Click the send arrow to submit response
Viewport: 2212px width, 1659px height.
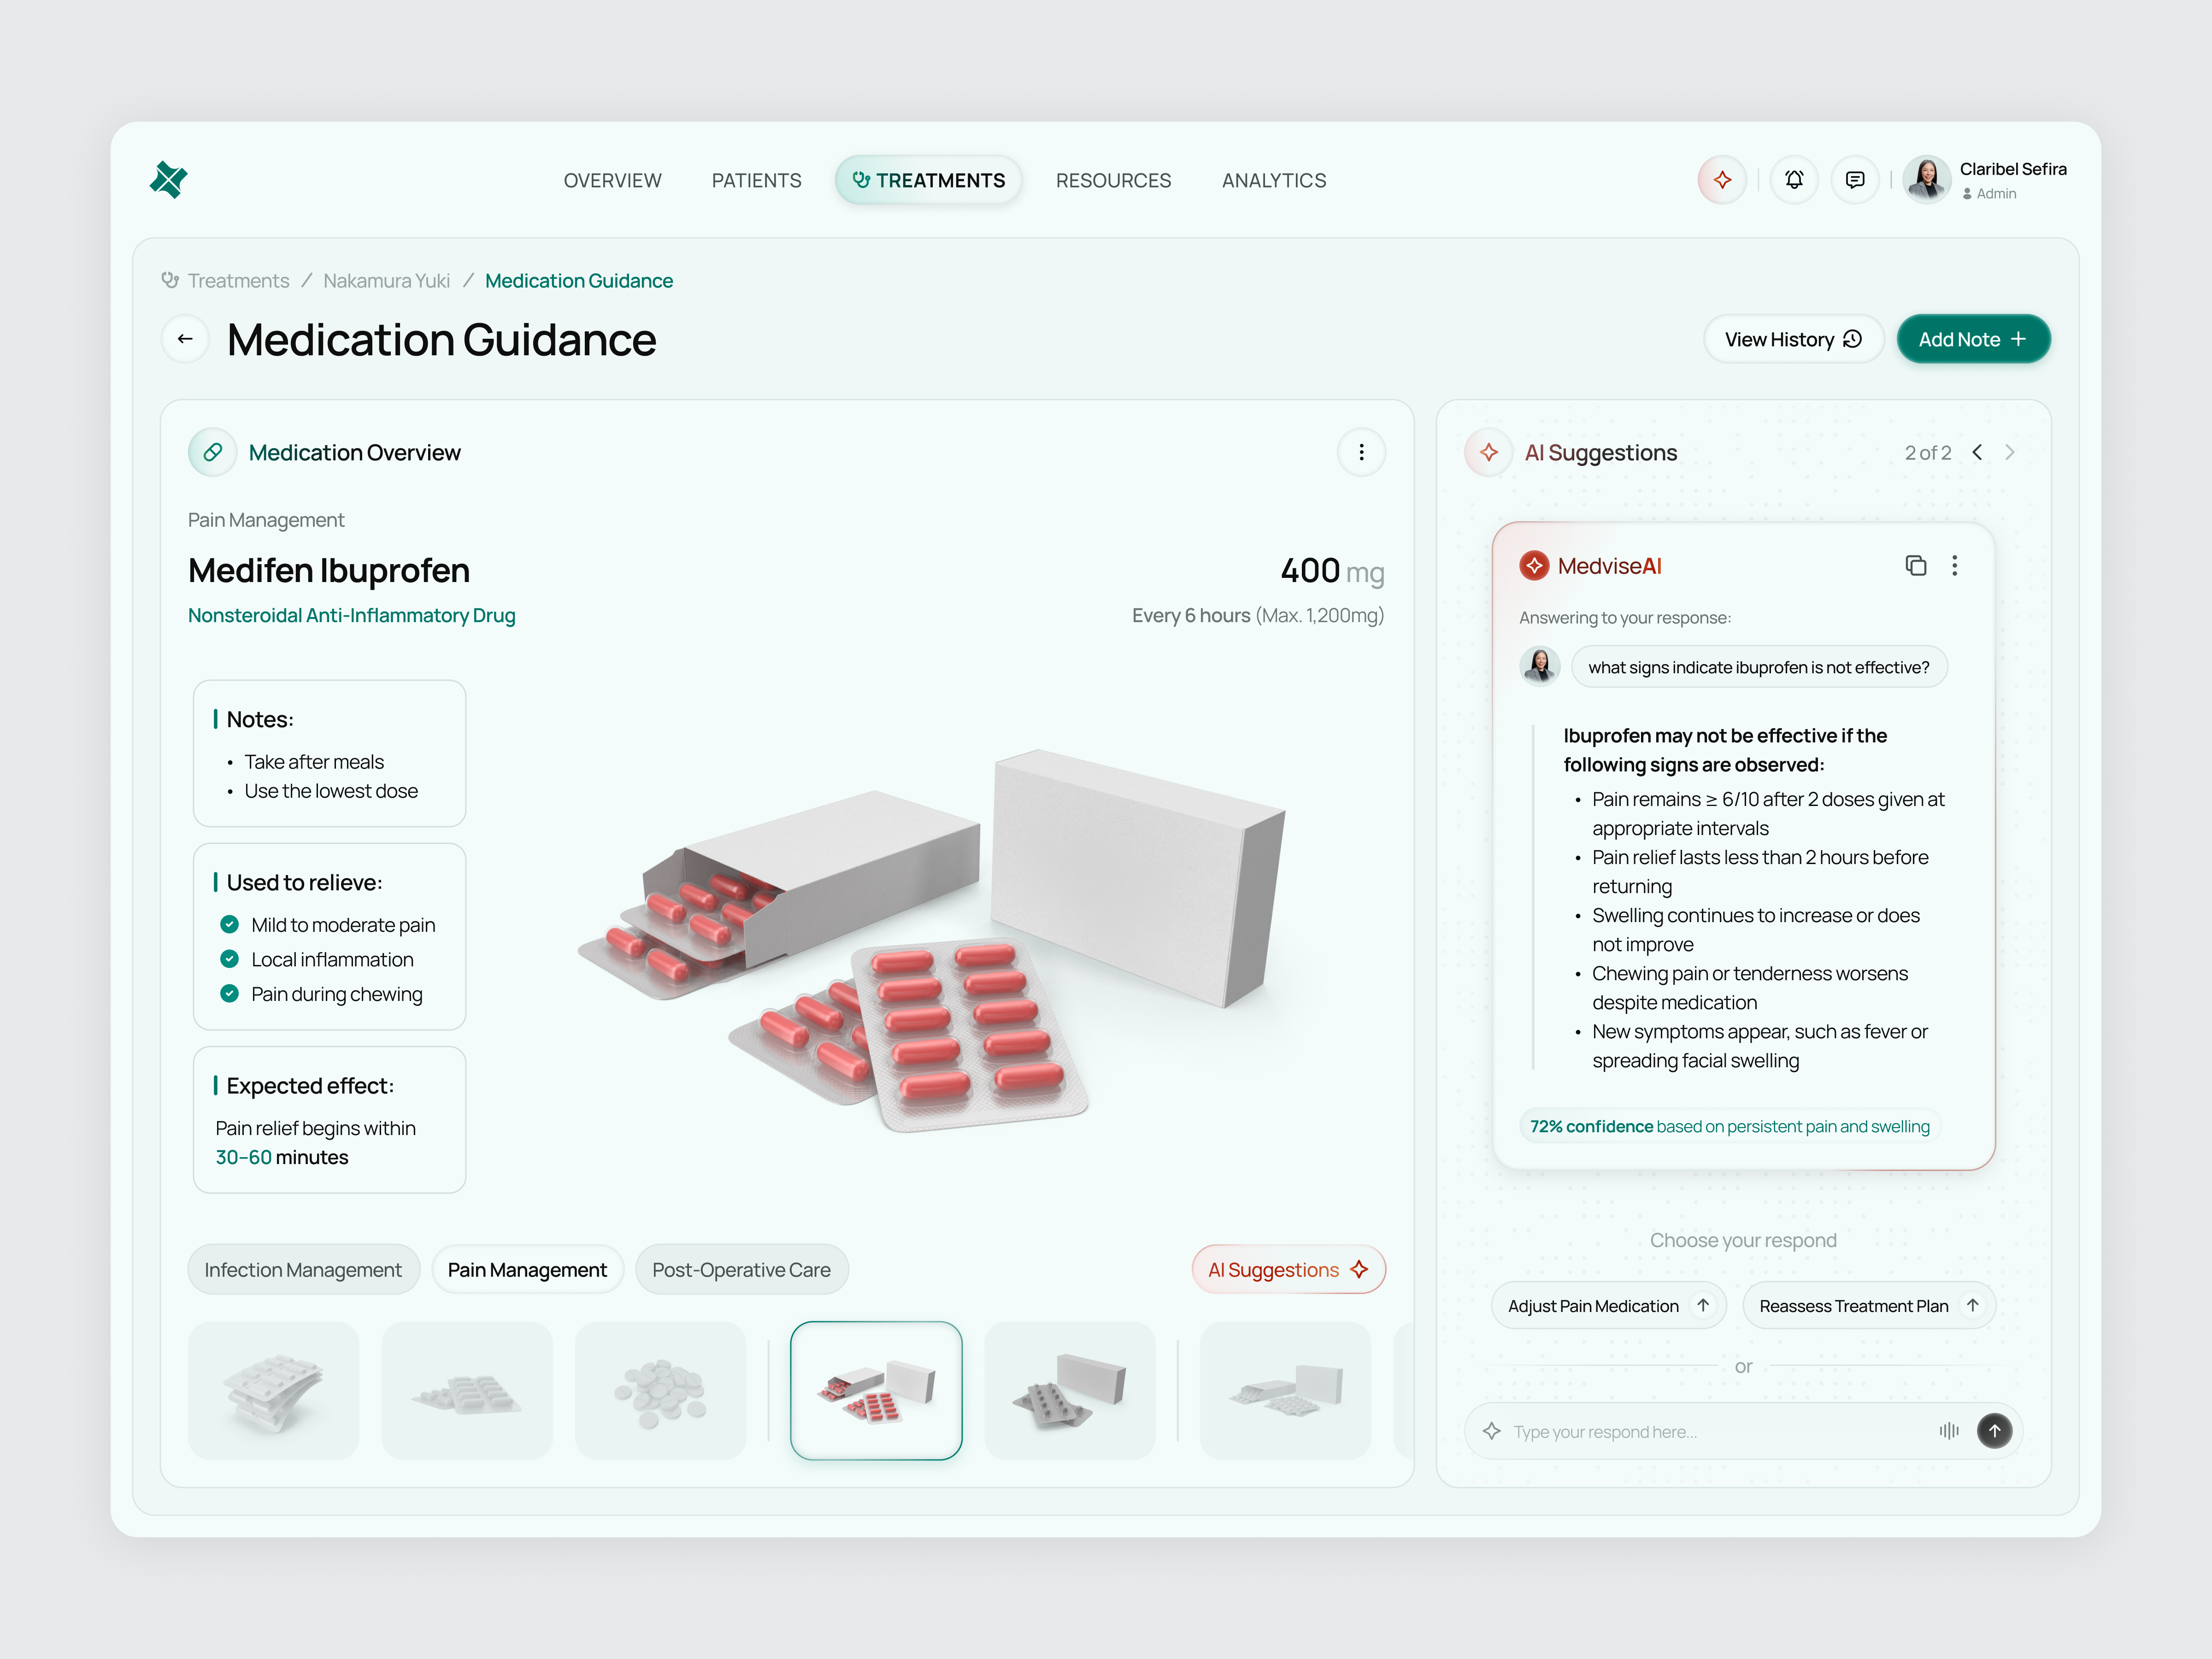[1994, 1431]
